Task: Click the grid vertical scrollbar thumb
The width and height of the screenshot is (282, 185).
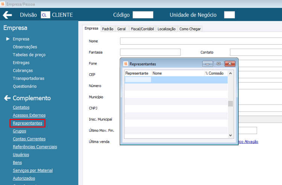Action: point(230,104)
